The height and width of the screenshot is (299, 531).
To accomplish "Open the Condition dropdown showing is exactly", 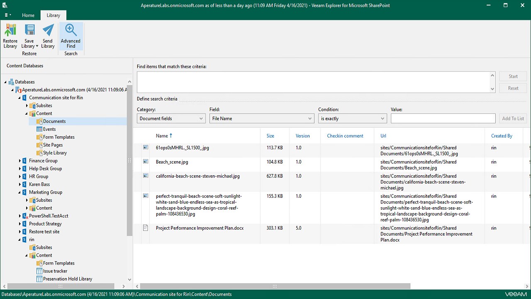I will [352, 119].
